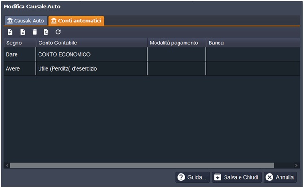Click the bank icon on Causale Auto tab

click(x=10, y=21)
